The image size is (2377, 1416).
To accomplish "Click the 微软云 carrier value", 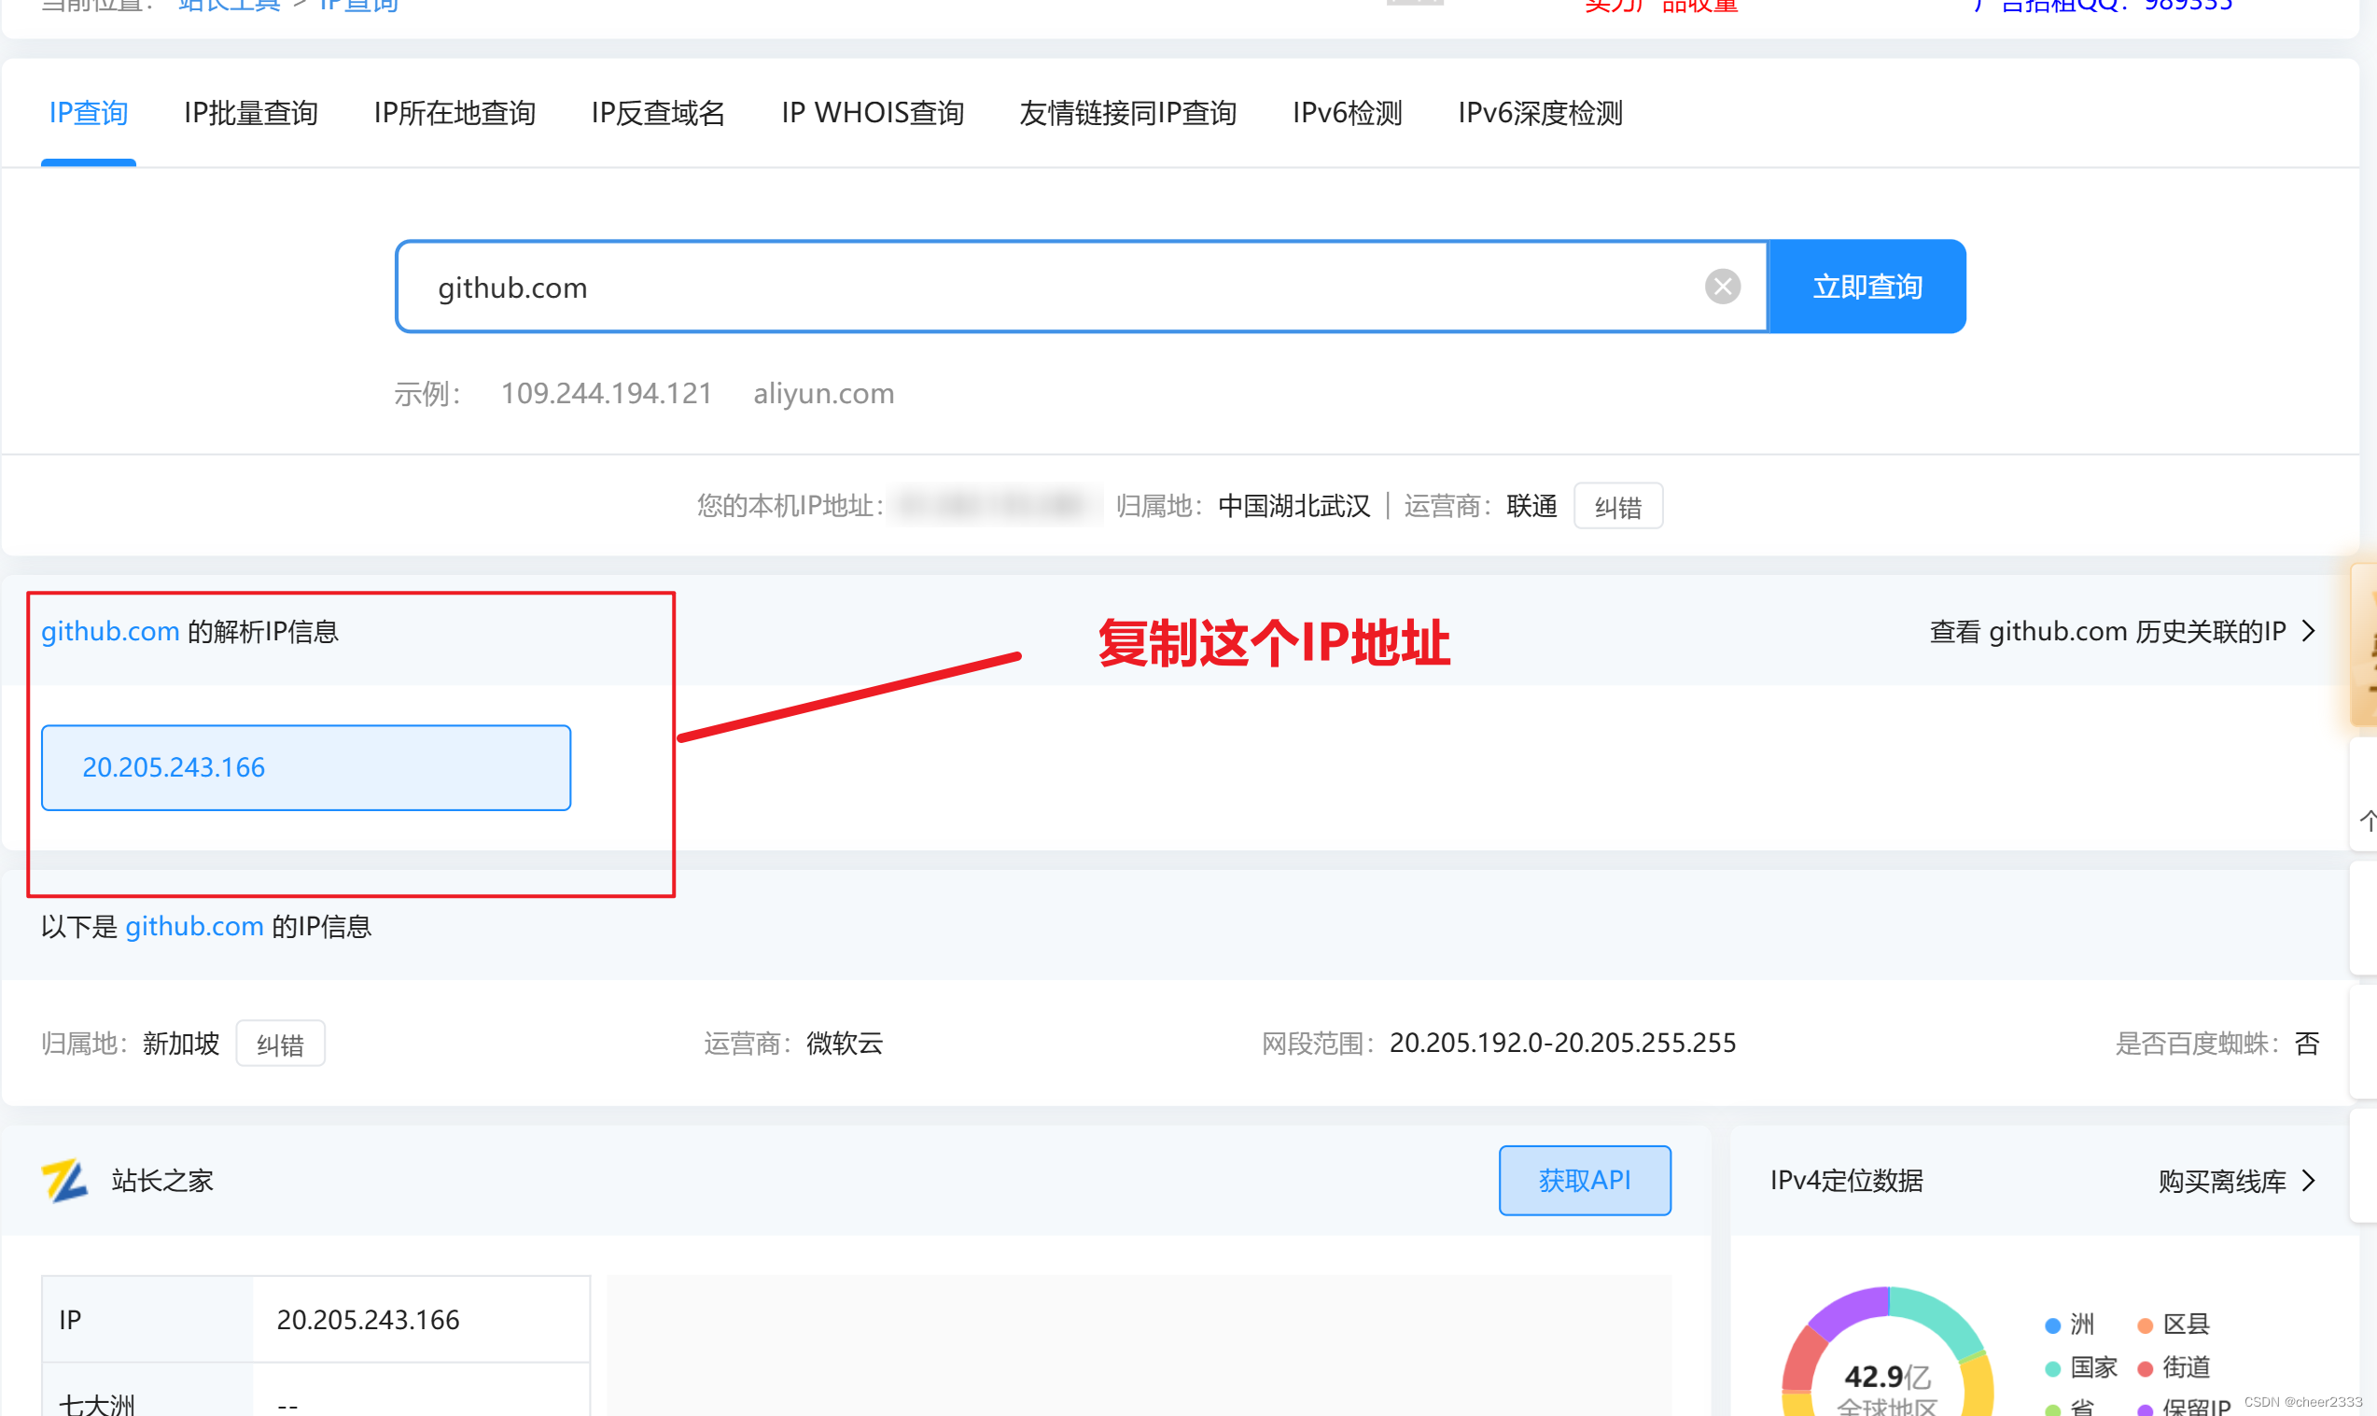I will coord(846,1043).
